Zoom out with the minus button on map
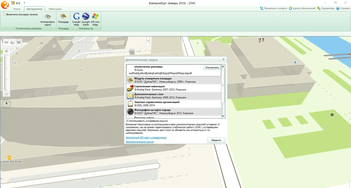Viewport: 351px width, 188px height. 6,94
